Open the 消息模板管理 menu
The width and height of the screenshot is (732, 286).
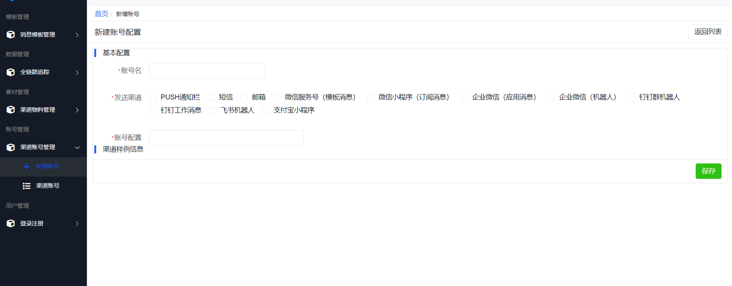(x=43, y=35)
